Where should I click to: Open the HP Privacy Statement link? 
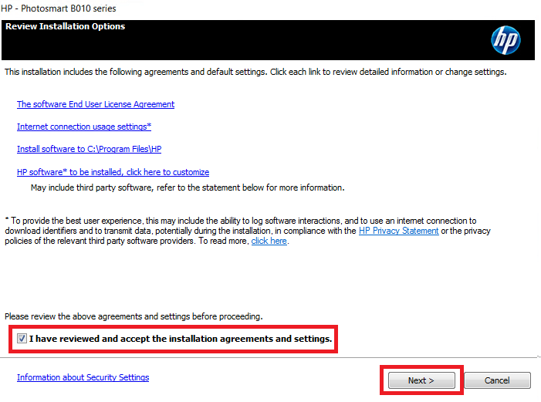tap(398, 231)
